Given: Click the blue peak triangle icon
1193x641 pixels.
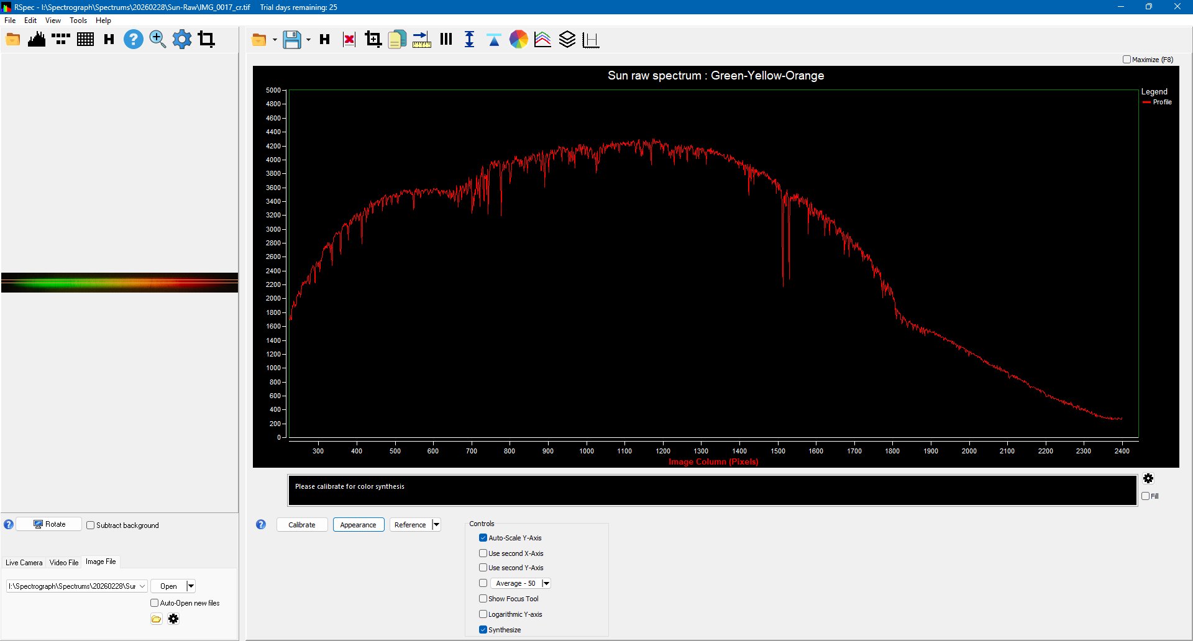Looking at the screenshot, I should coord(494,40).
